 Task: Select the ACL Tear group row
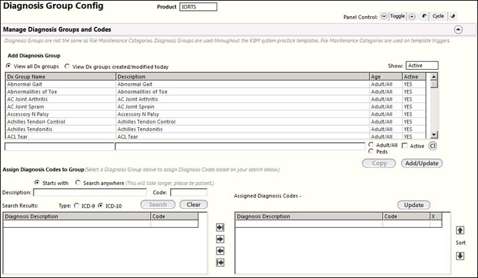(216, 136)
